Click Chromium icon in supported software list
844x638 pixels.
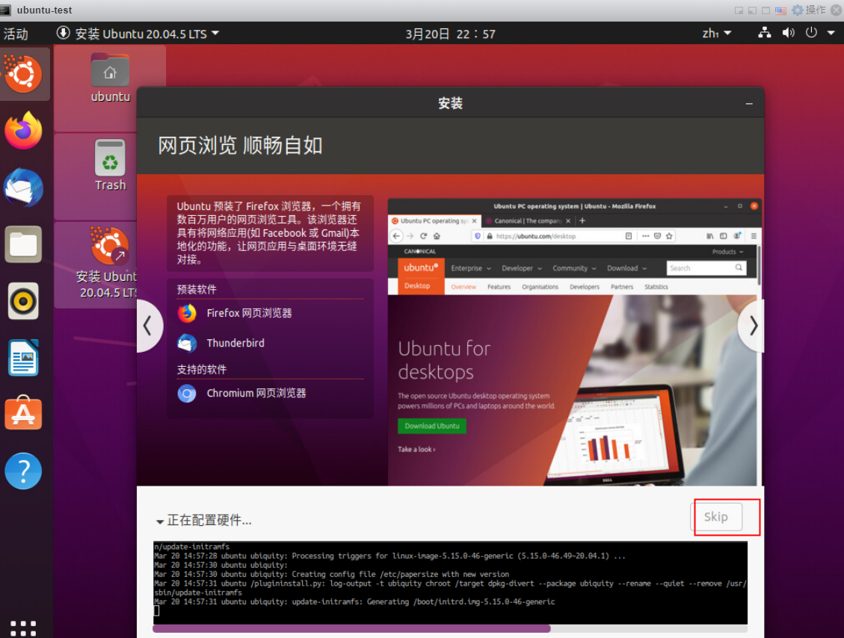[187, 394]
